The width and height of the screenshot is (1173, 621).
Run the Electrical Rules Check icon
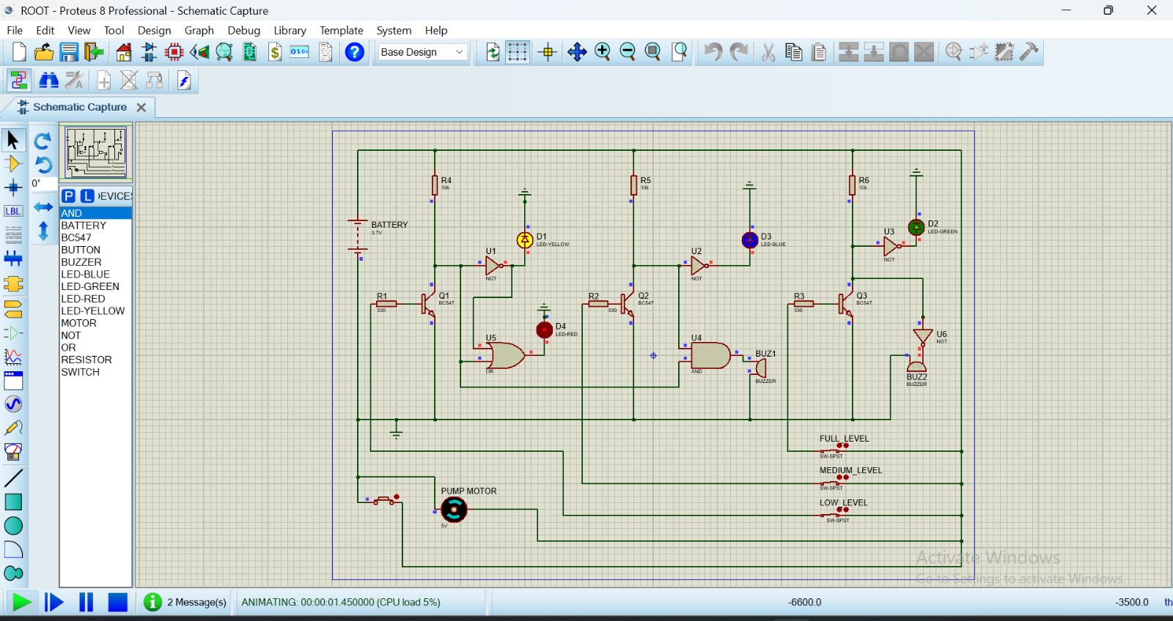tap(184, 80)
